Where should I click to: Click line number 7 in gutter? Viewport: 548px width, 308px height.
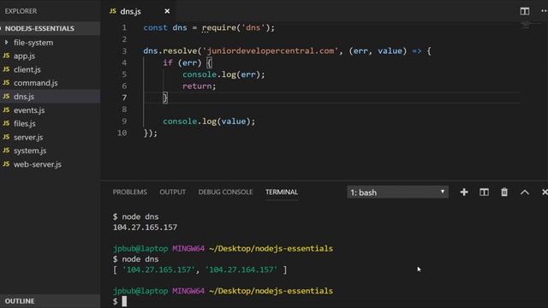(124, 98)
